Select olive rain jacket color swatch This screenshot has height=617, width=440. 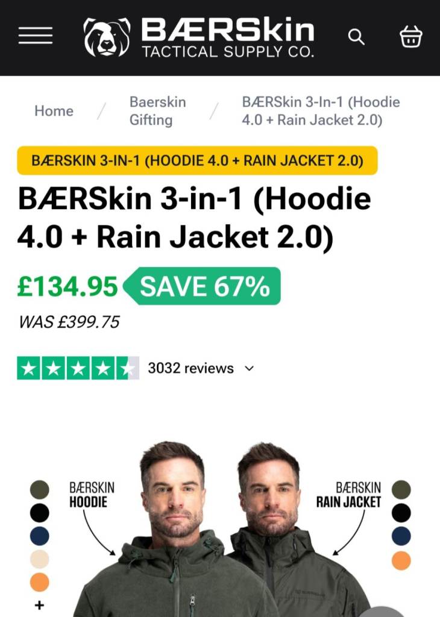[401, 490]
